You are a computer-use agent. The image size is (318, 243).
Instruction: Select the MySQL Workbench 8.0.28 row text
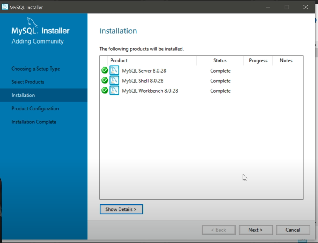pyautogui.click(x=150, y=91)
